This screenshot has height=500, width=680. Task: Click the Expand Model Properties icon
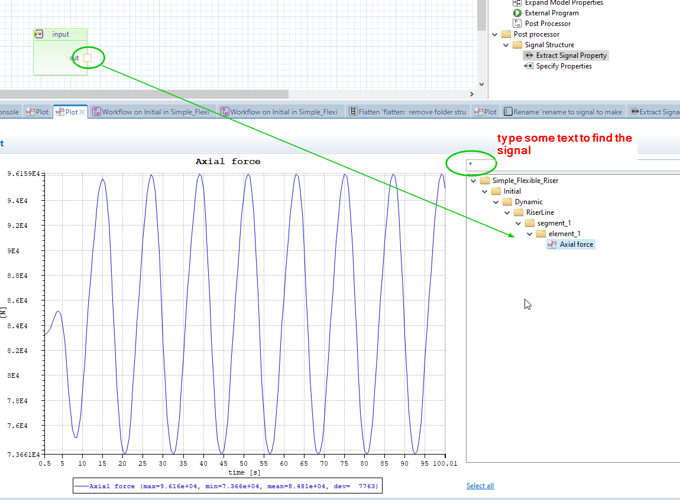tap(517, 3)
